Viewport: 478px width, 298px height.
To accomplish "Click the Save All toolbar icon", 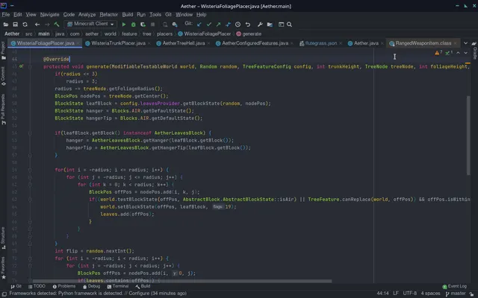I will 15,25.
